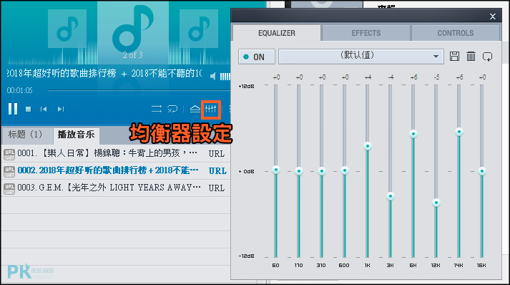This screenshot has width=510, height=285.
Task: Toggle the repeat playback icon
Action: coord(172,109)
